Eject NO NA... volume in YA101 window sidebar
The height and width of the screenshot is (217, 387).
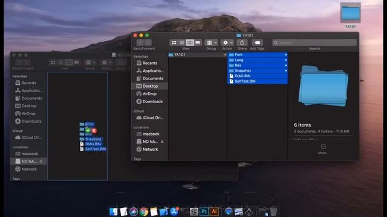pos(162,142)
